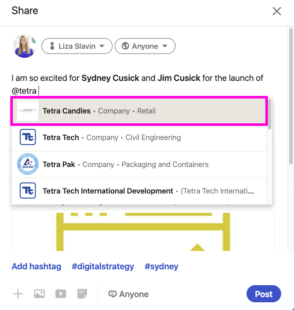Add the #digitalstrategy hashtag
294x310 pixels.
[103, 266]
